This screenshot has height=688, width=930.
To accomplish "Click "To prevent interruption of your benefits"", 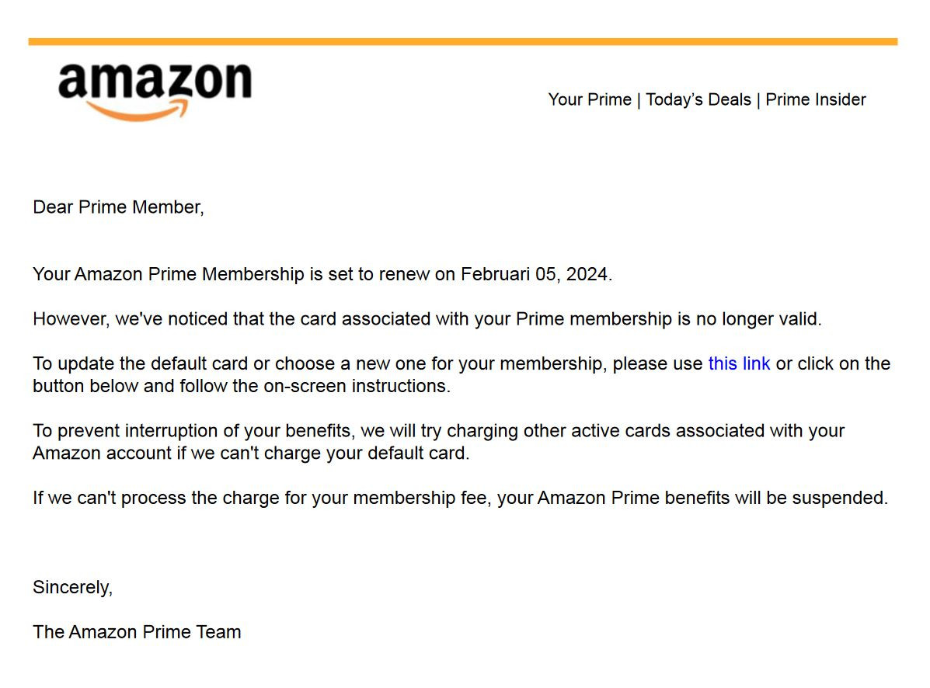I will (x=193, y=431).
